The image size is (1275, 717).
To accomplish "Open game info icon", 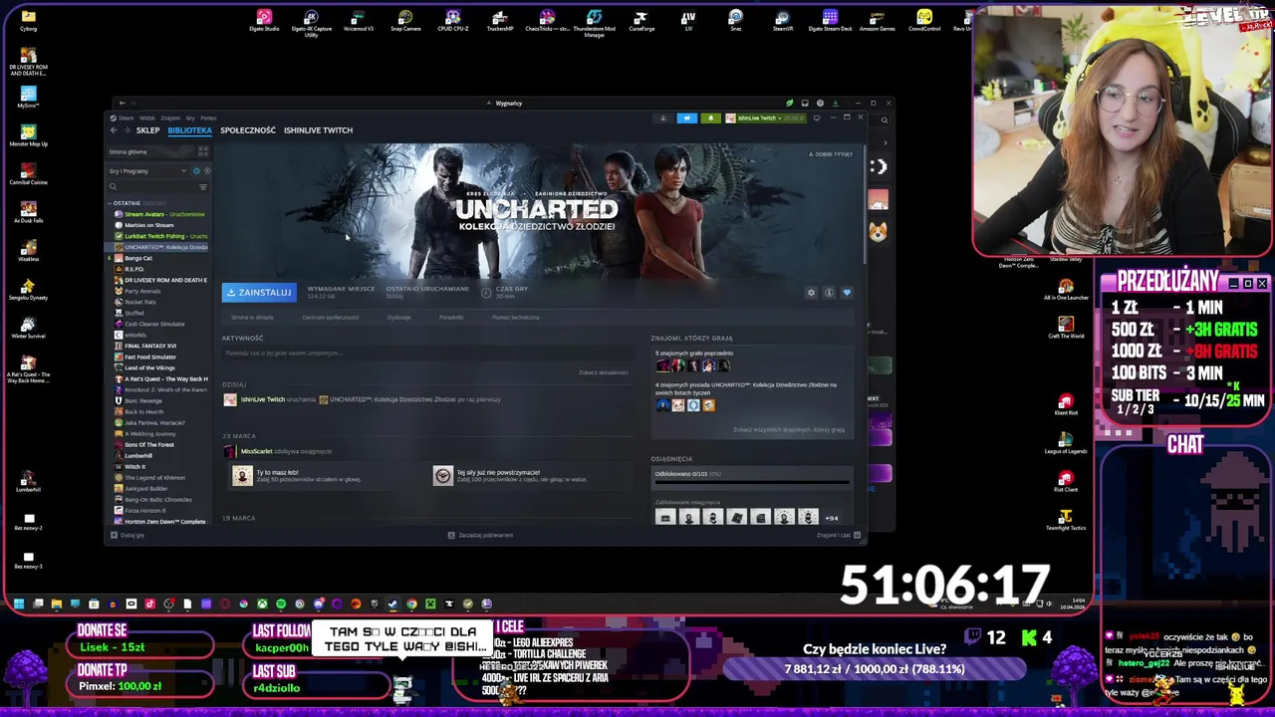I will coord(829,293).
